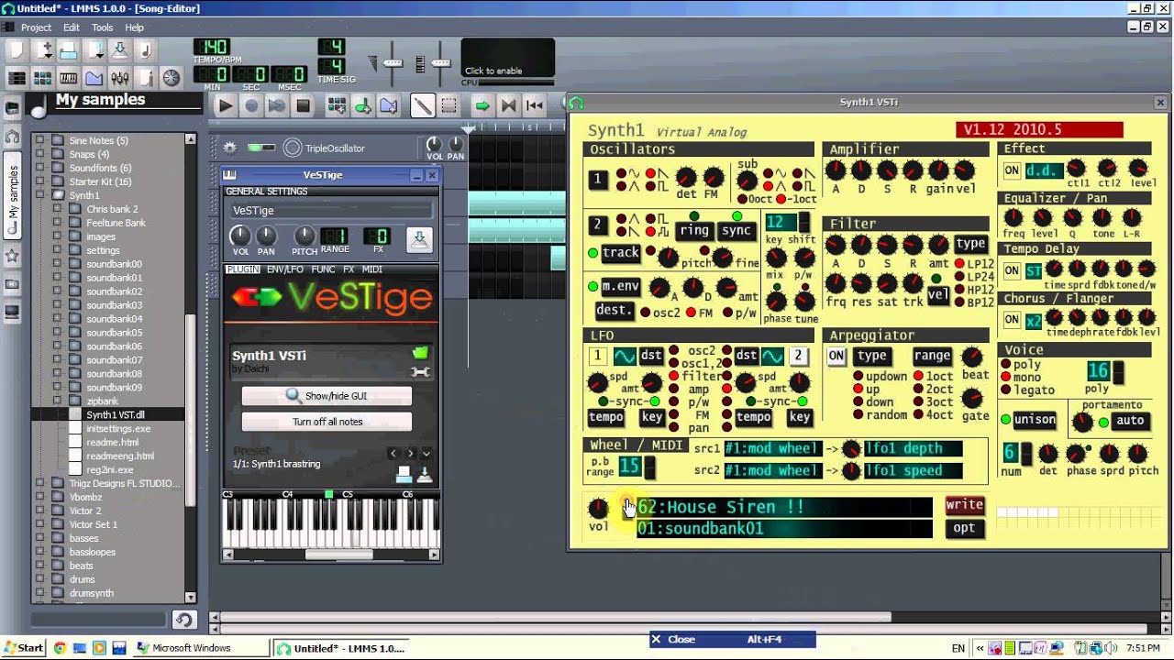Open the Tools menu
Viewport: 1174px width, 660px height.
pos(102,27)
